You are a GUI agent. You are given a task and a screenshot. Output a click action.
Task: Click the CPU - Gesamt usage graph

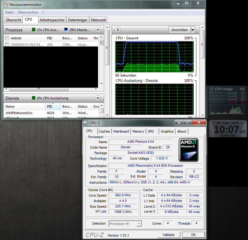(x=154, y=57)
